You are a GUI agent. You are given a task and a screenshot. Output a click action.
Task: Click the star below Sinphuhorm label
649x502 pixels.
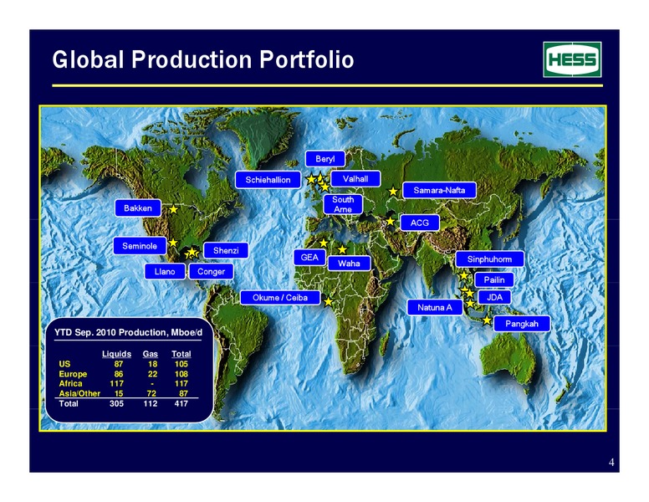464,275
